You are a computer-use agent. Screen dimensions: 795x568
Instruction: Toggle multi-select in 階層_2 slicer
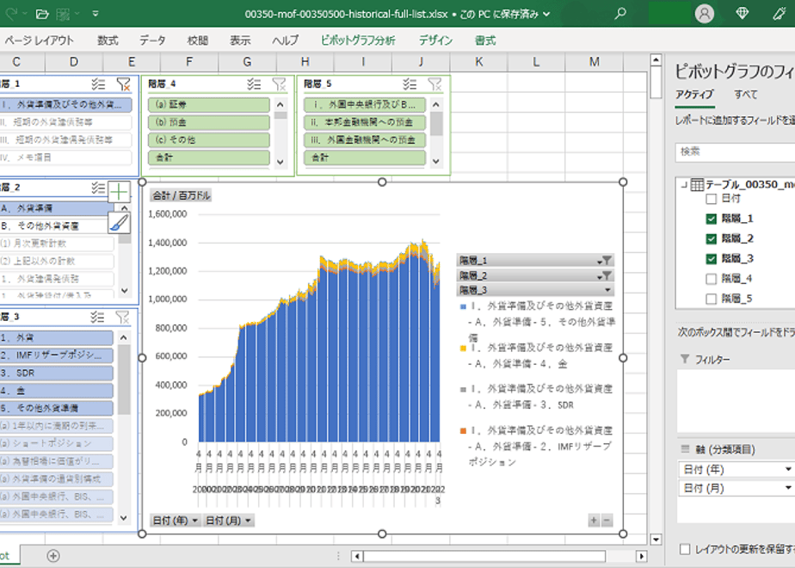[98, 188]
